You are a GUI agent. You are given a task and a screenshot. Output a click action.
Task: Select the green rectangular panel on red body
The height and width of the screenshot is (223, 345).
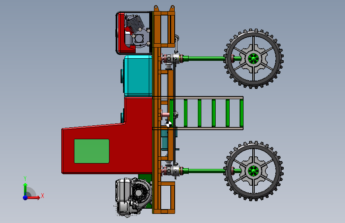92,151
